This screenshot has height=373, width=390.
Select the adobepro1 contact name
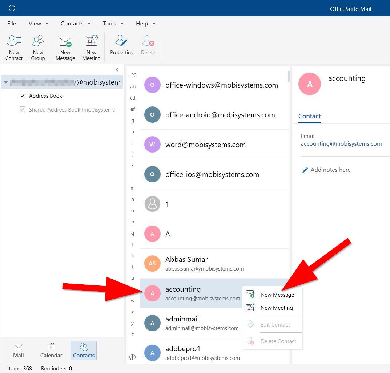(x=183, y=349)
